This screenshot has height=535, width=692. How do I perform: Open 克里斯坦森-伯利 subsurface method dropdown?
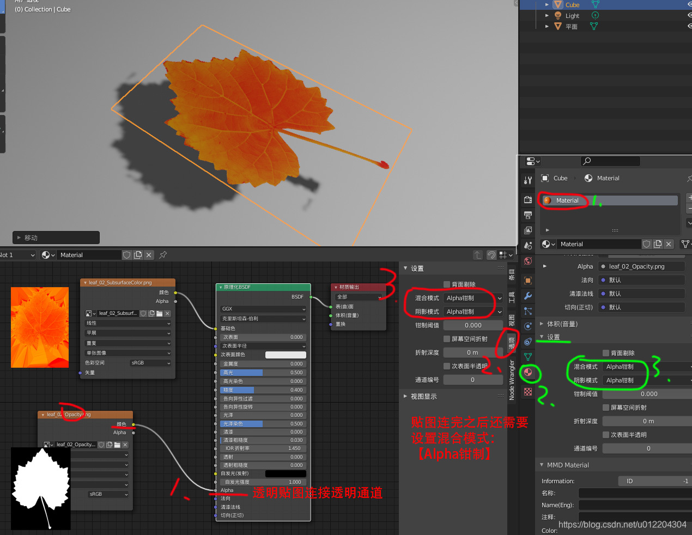[x=263, y=319]
